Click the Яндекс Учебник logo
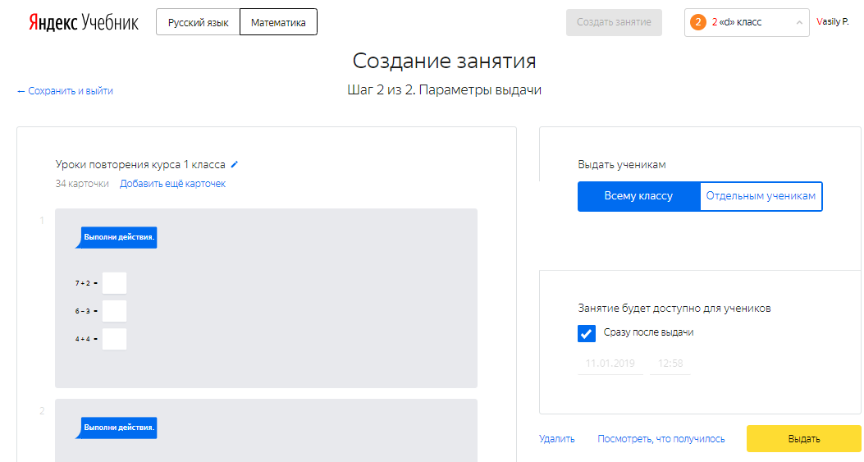This screenshot has width=864, height=462. (83, 23)
